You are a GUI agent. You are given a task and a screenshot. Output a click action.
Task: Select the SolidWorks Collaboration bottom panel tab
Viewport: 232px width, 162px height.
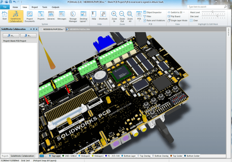pos(23,156)
